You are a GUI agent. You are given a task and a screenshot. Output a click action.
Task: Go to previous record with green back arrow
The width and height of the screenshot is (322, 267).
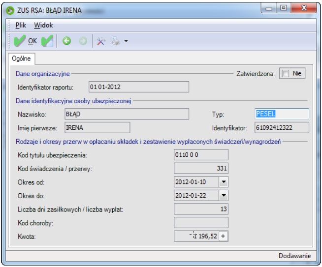click(66, 41)
